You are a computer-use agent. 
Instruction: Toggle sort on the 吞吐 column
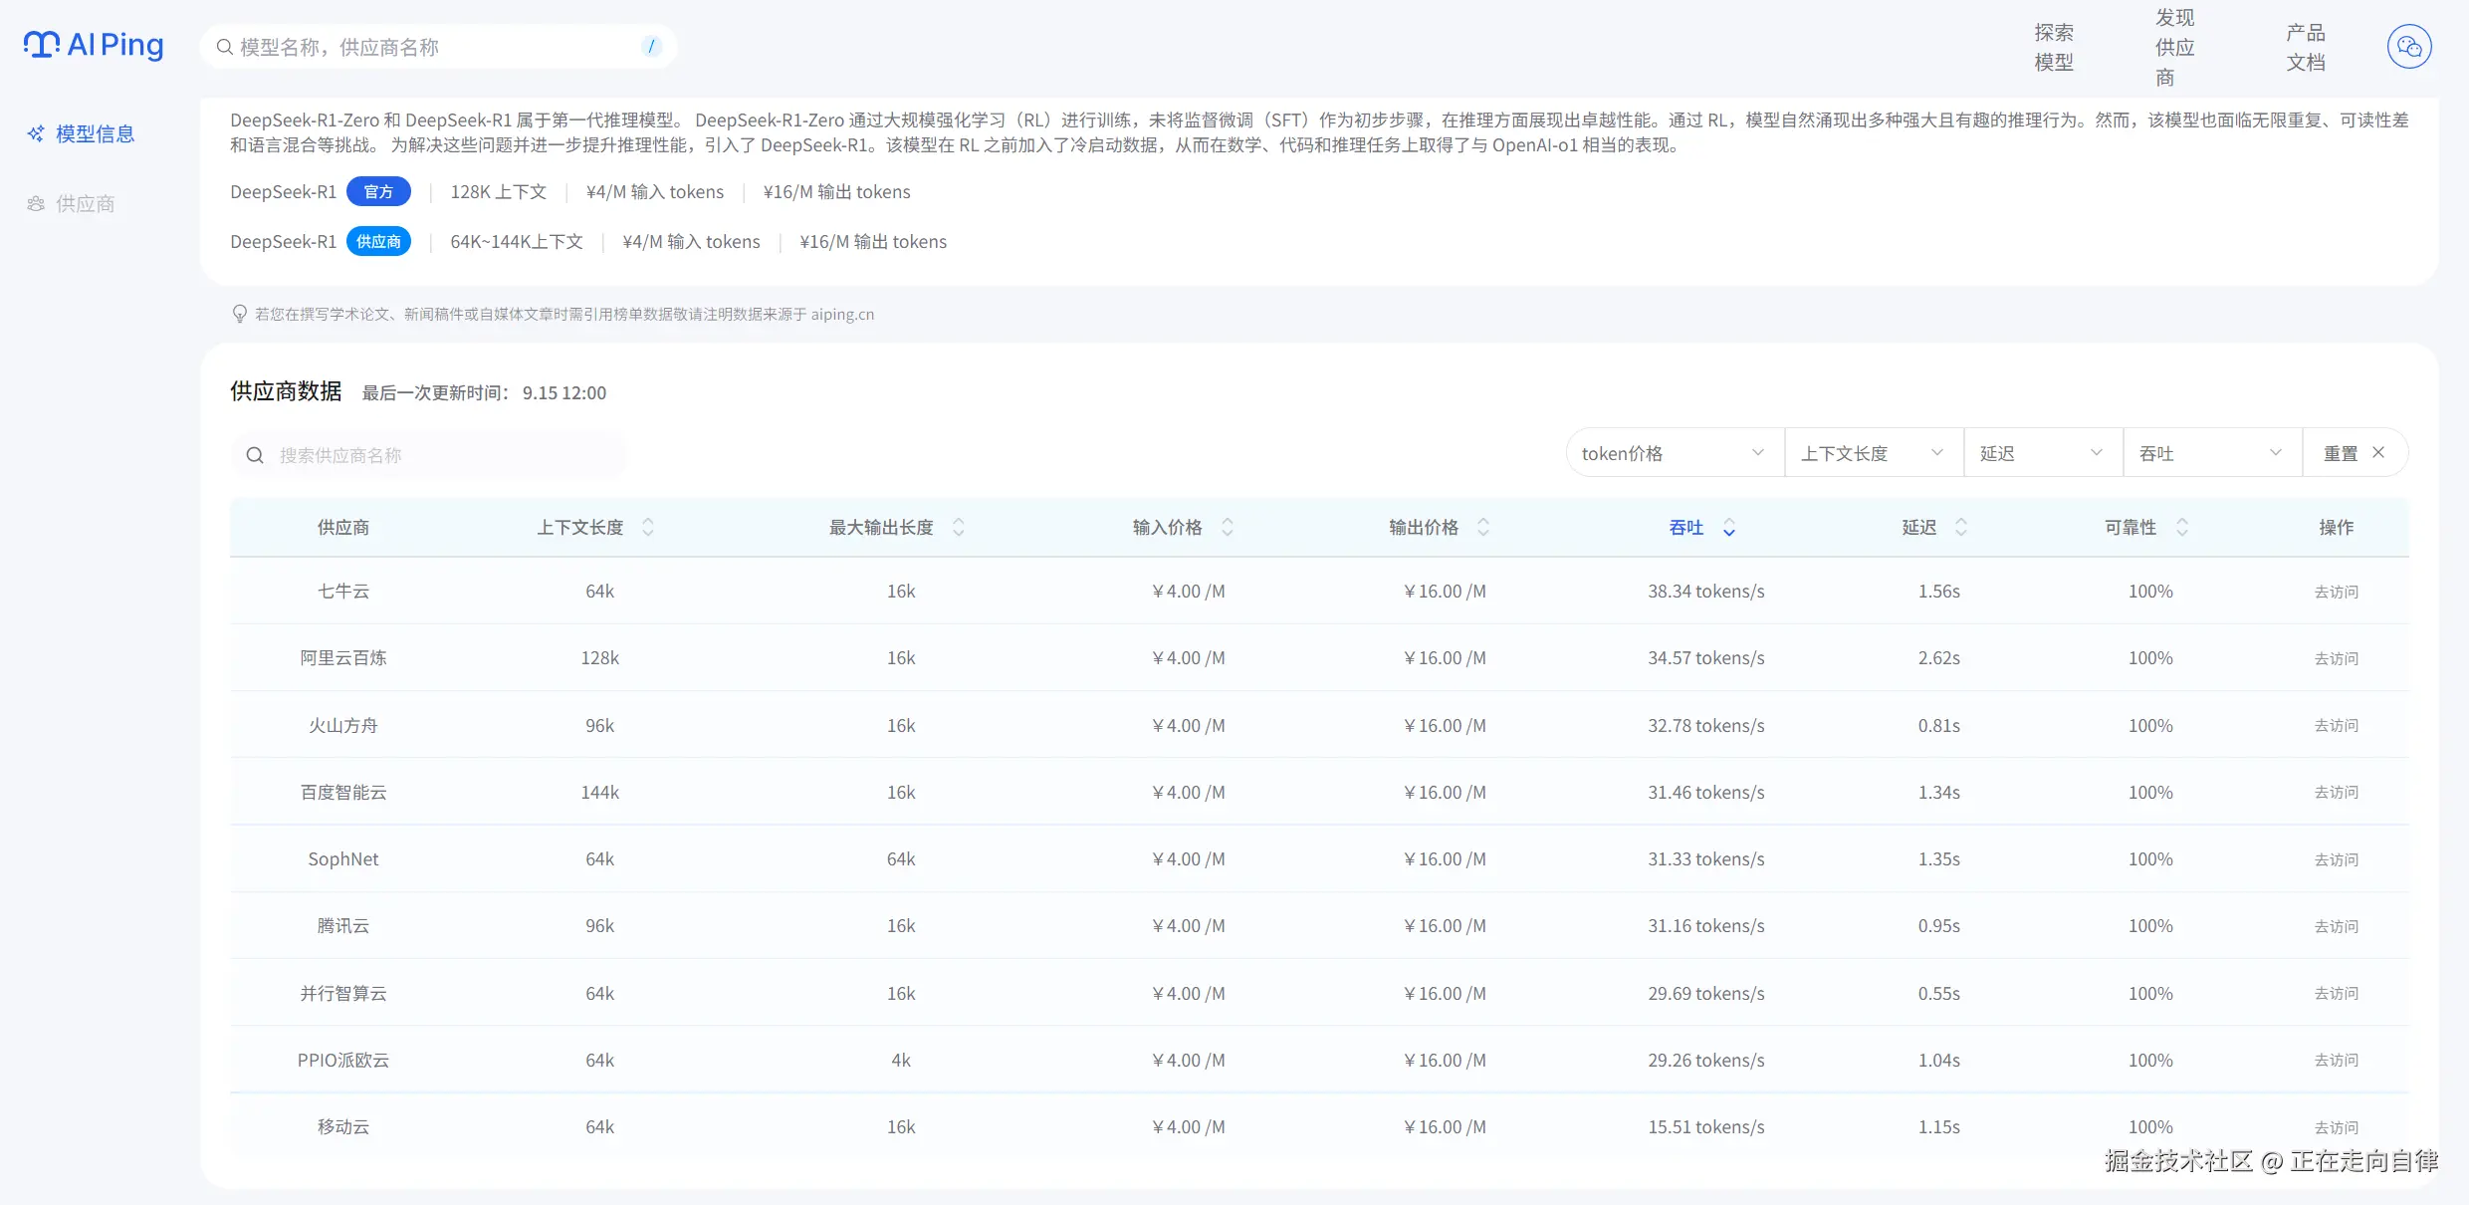pyautogui.click(x=1729, y=528)
